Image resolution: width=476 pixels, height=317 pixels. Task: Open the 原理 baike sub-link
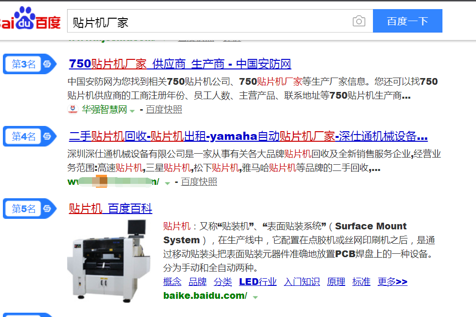[336, 282]
